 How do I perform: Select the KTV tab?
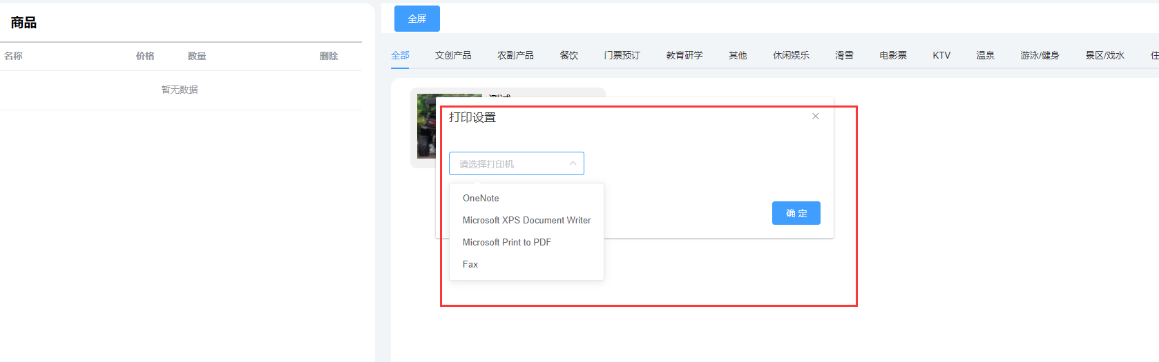pyautogui.click(x=941, y=55)
